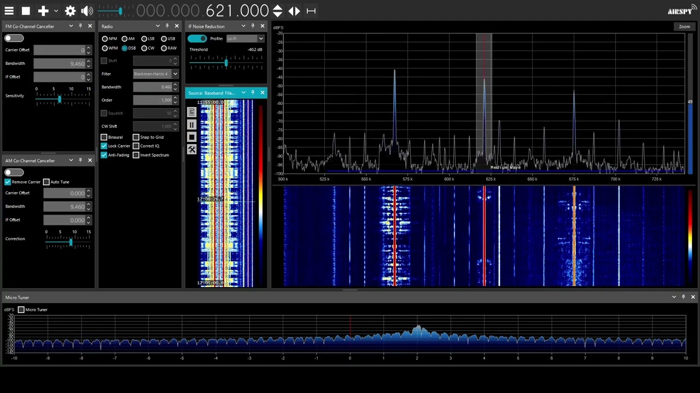Screen dimensions: 700x393
Task: Enable the Binaural checkbox
Action: (x=104, y=137)
